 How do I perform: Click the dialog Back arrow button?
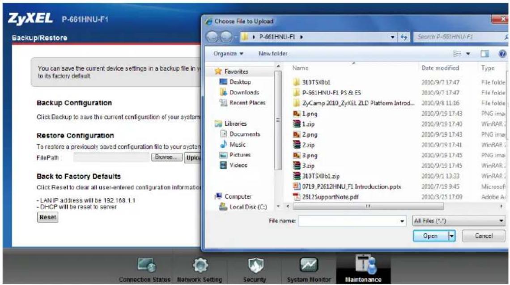[x=212, y=37]
